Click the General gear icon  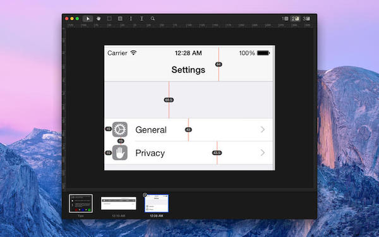(x=120, y=130)
